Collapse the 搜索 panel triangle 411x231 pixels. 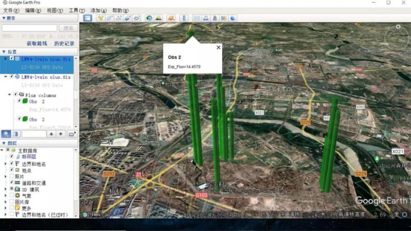(x=4, y=18)
